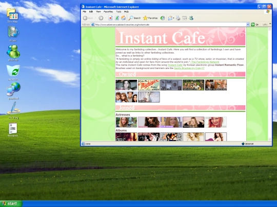
Task: Click the Start button on the taskbar
Action: 11,203
